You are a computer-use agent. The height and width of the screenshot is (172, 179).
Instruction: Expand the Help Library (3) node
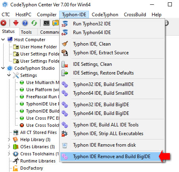(9, 140)
